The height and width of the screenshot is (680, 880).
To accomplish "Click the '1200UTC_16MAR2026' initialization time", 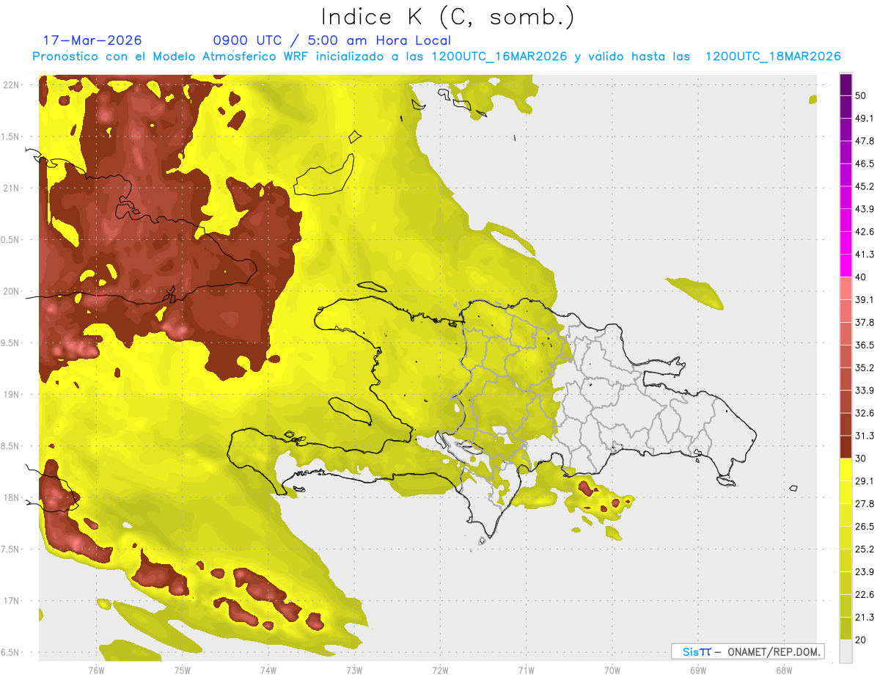I will coord(499,56).
